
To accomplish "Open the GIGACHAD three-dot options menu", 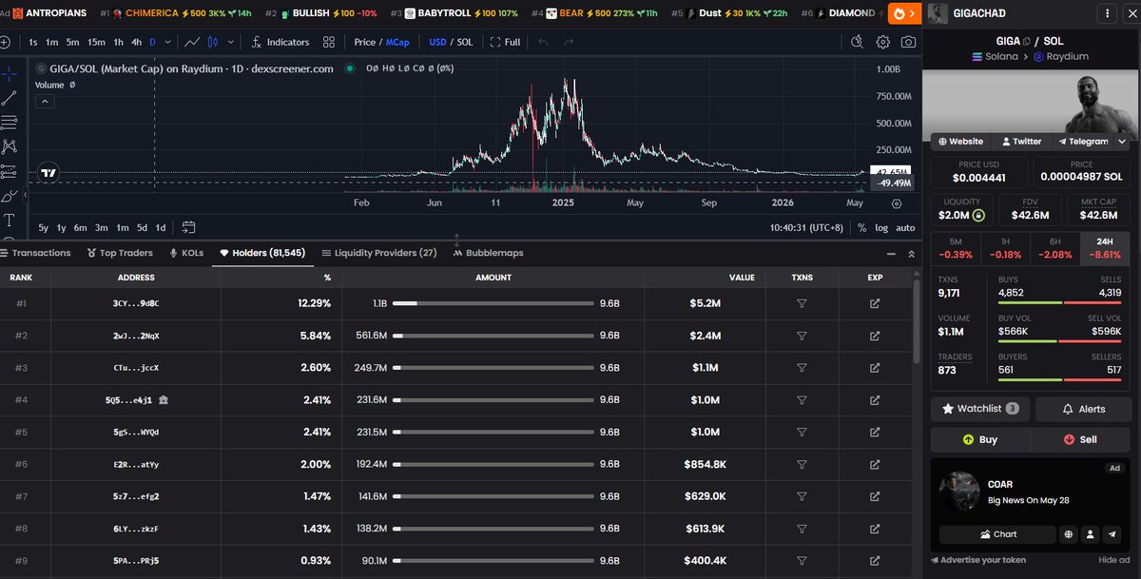I will pyautogui.click(x=1107, y=13).
